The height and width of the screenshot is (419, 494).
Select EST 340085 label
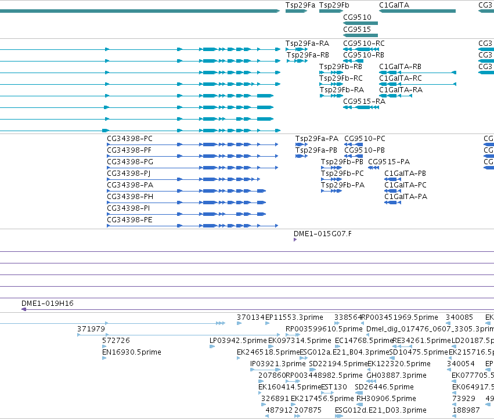459,317
